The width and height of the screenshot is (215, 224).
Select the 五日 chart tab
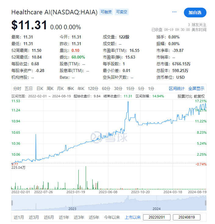tap(29, 89)
